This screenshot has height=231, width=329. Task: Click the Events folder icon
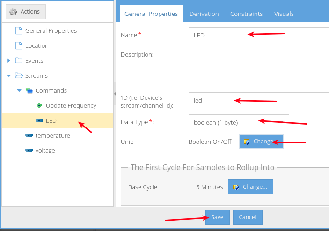click(19, 61)
